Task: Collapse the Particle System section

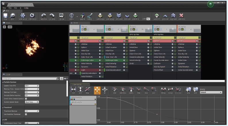Action: tap(3, 82)
